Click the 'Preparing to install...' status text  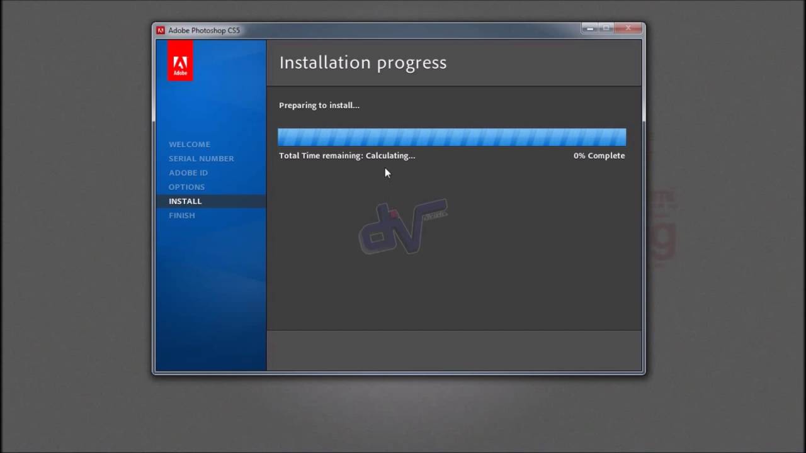tap(319, 105)
